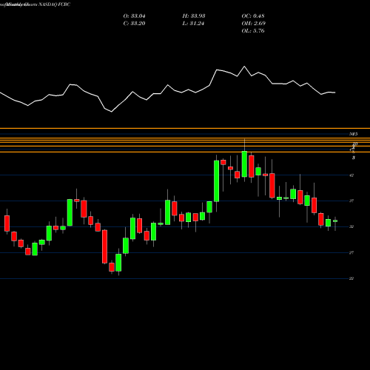370x370 pixels.
Task: Click the 42 price axis label
Action: click(351, 175)
